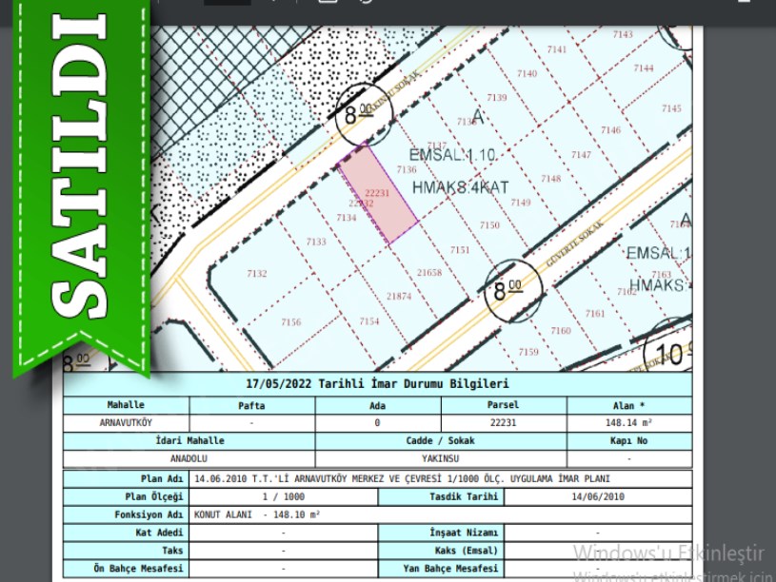Screen dimensions: 776x582
Task: Click the Alan value 148.14 m² cell
Action: tap(628, 421)
